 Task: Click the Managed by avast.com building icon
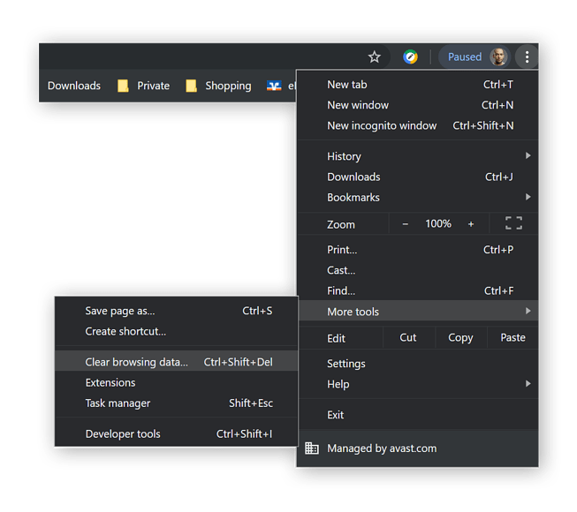311,448
